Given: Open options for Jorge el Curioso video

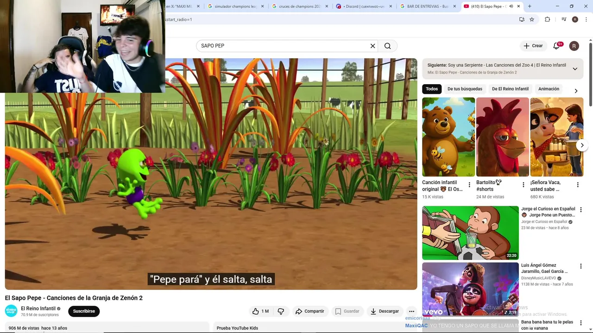Looking at the screenshot, I should [580, 210].
